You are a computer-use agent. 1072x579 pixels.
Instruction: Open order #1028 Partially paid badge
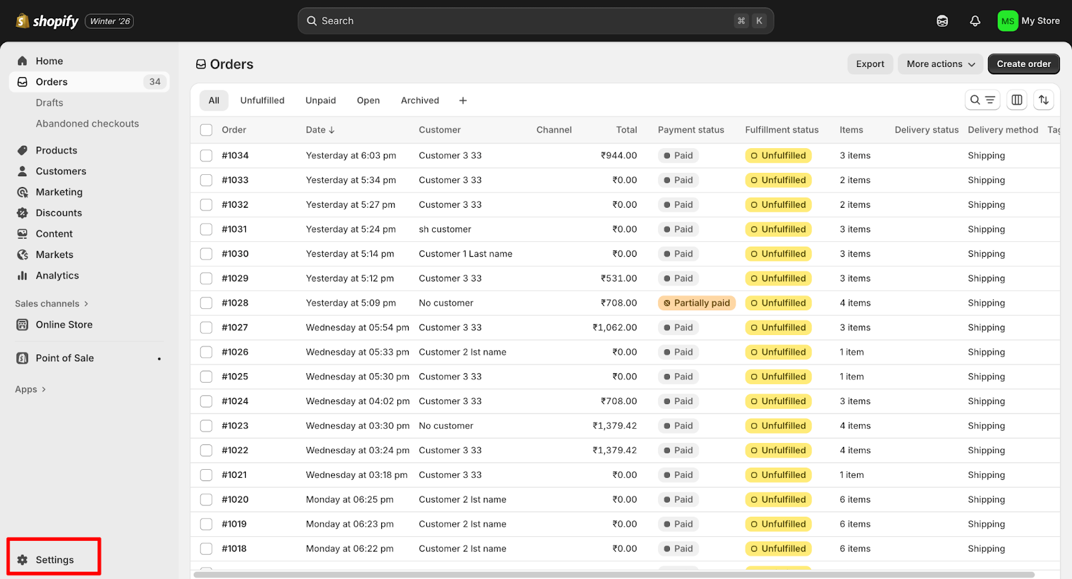pyautogui.click(x=697, y=303)
